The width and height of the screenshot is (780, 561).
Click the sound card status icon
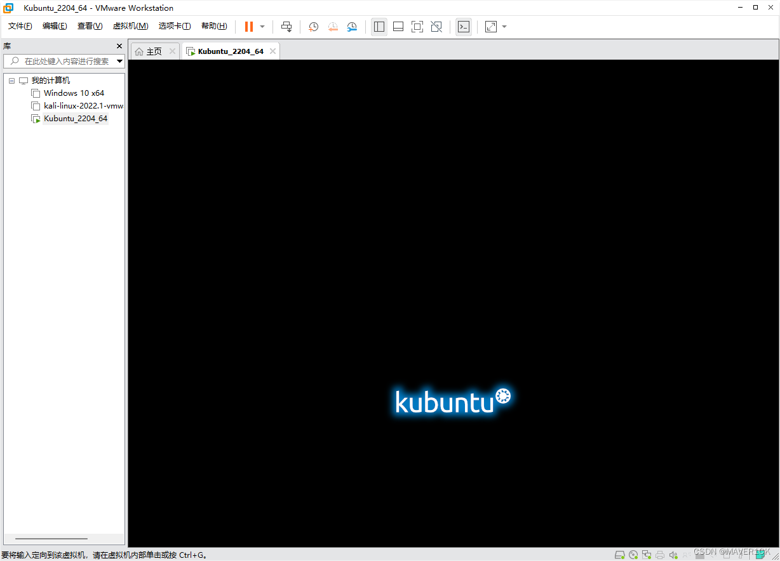click(673, 554)
